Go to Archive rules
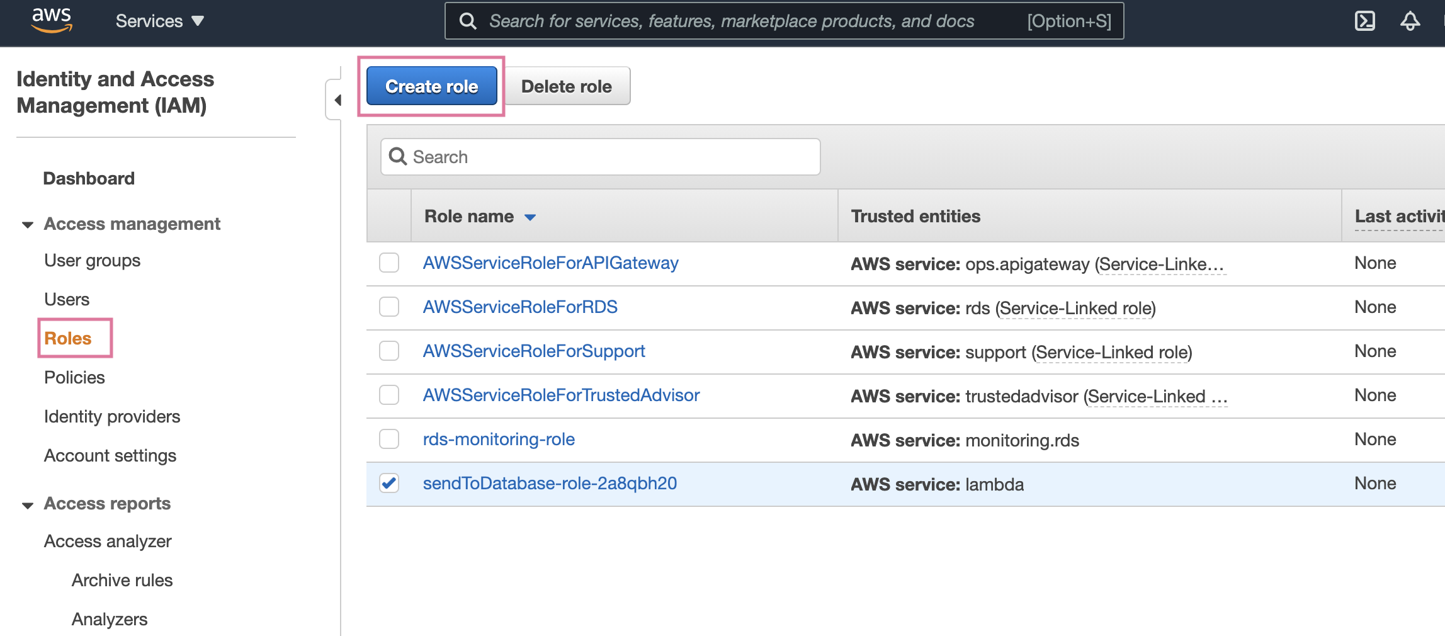1445x636 pixels. point(122,581)
